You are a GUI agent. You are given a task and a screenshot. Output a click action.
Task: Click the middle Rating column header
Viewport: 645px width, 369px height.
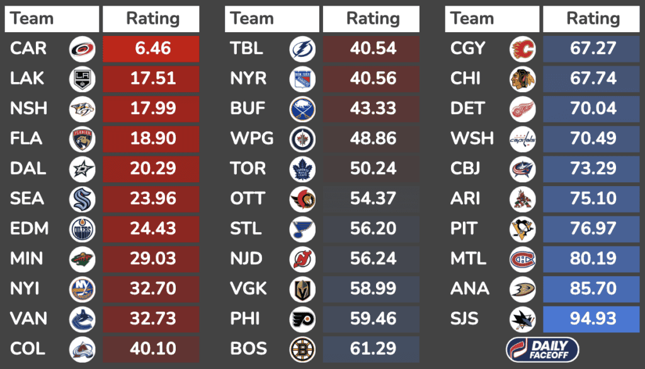[x=372, y=19]
